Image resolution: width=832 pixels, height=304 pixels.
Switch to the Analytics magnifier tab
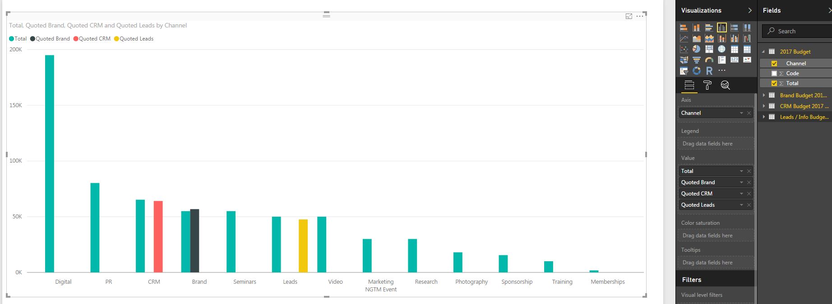pos(725,85)
